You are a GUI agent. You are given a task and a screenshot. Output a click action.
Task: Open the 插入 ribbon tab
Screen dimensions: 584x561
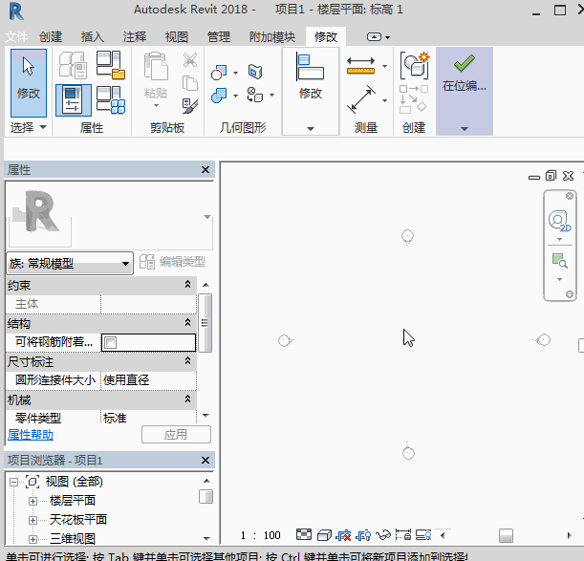[93, 36]
